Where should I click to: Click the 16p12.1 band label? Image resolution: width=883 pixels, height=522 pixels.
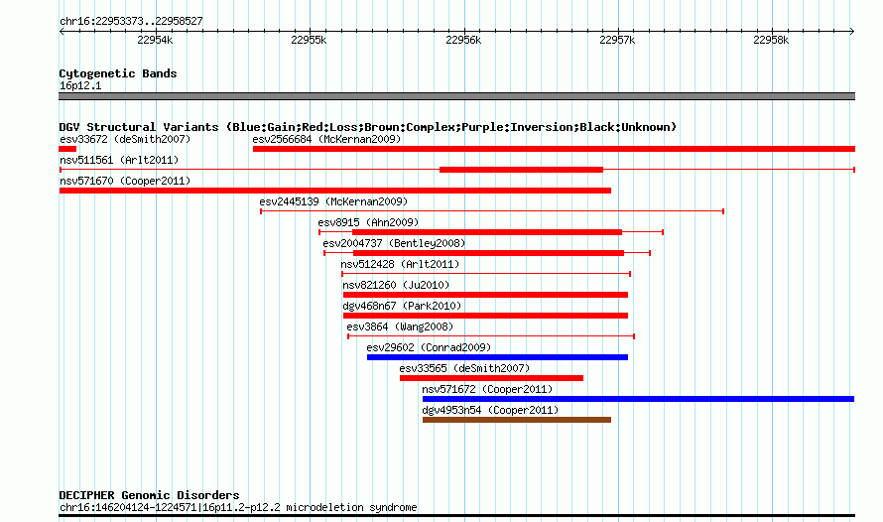click(80, 85)
